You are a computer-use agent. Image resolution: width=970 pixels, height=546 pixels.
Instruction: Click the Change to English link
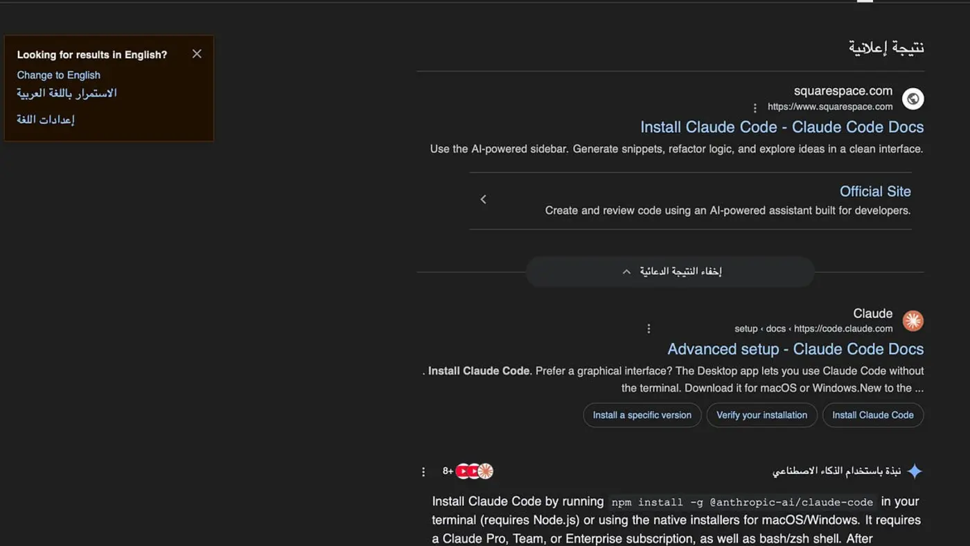58,75
